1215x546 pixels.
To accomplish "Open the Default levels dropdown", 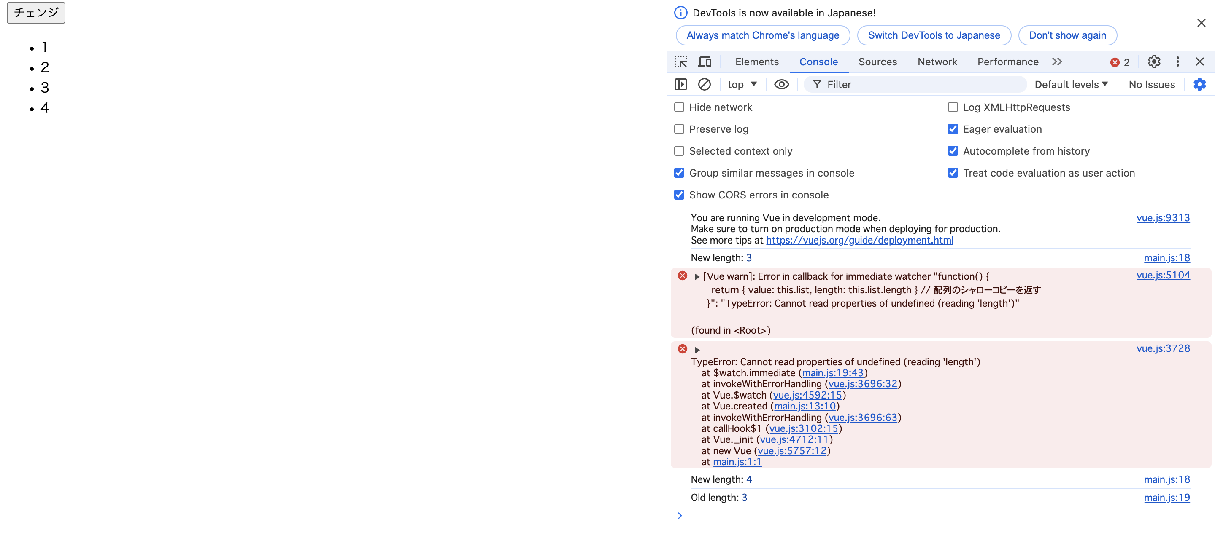I will (x=1071, y=84).
